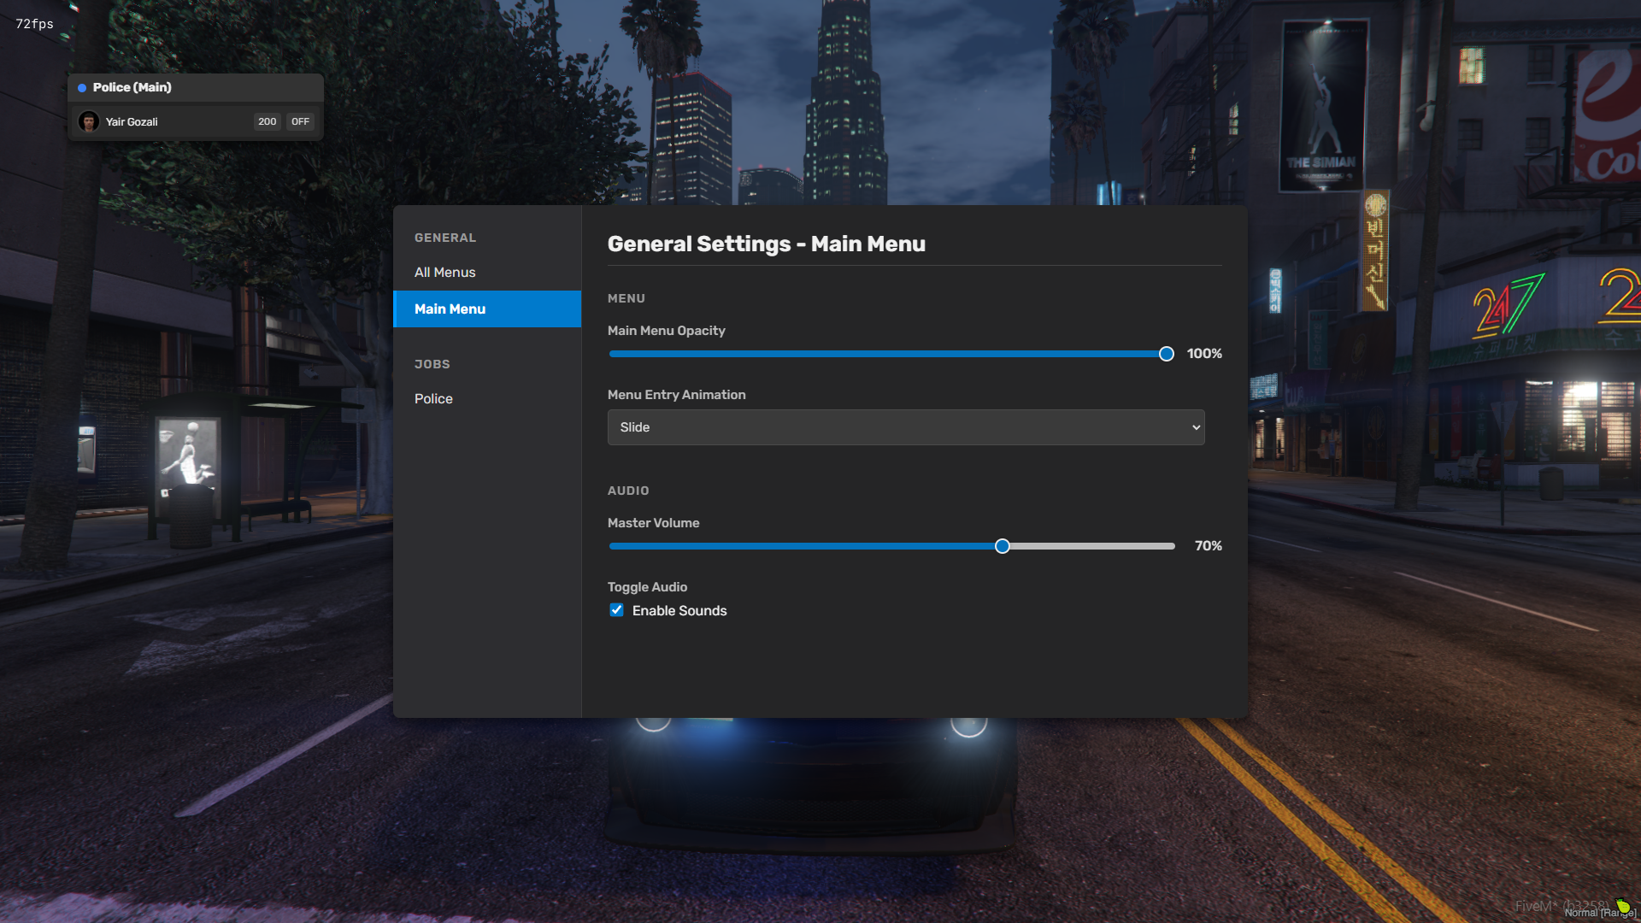
Task: Uncheck the Enable Sounds checkbox
Action: pos(616,610)
